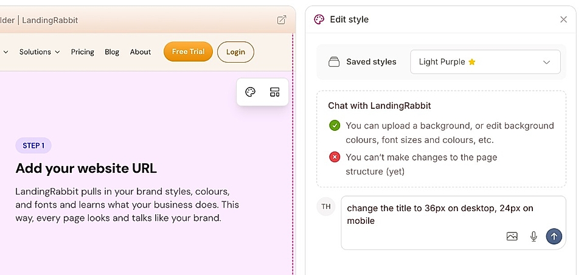Screen dimensions: 584x275
Task: Click the saved styles jar icon
Action: tap(334, 62)
